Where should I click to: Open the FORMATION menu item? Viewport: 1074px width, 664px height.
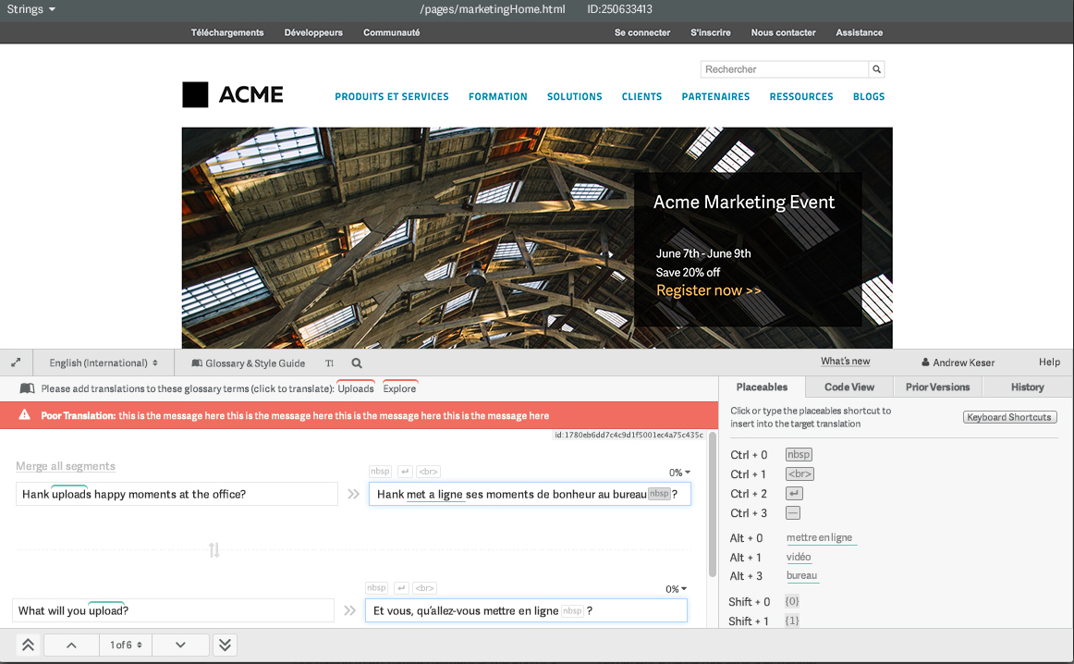[x=498, y=96]
